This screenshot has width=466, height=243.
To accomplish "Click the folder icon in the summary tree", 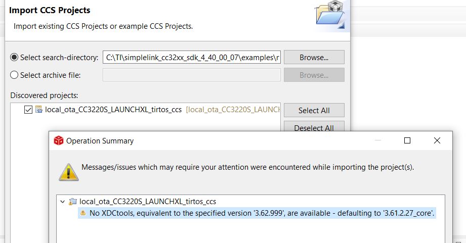I will (x=73, y=202).
